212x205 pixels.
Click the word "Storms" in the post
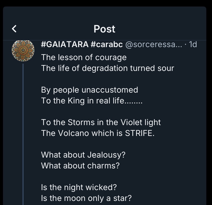81,122
